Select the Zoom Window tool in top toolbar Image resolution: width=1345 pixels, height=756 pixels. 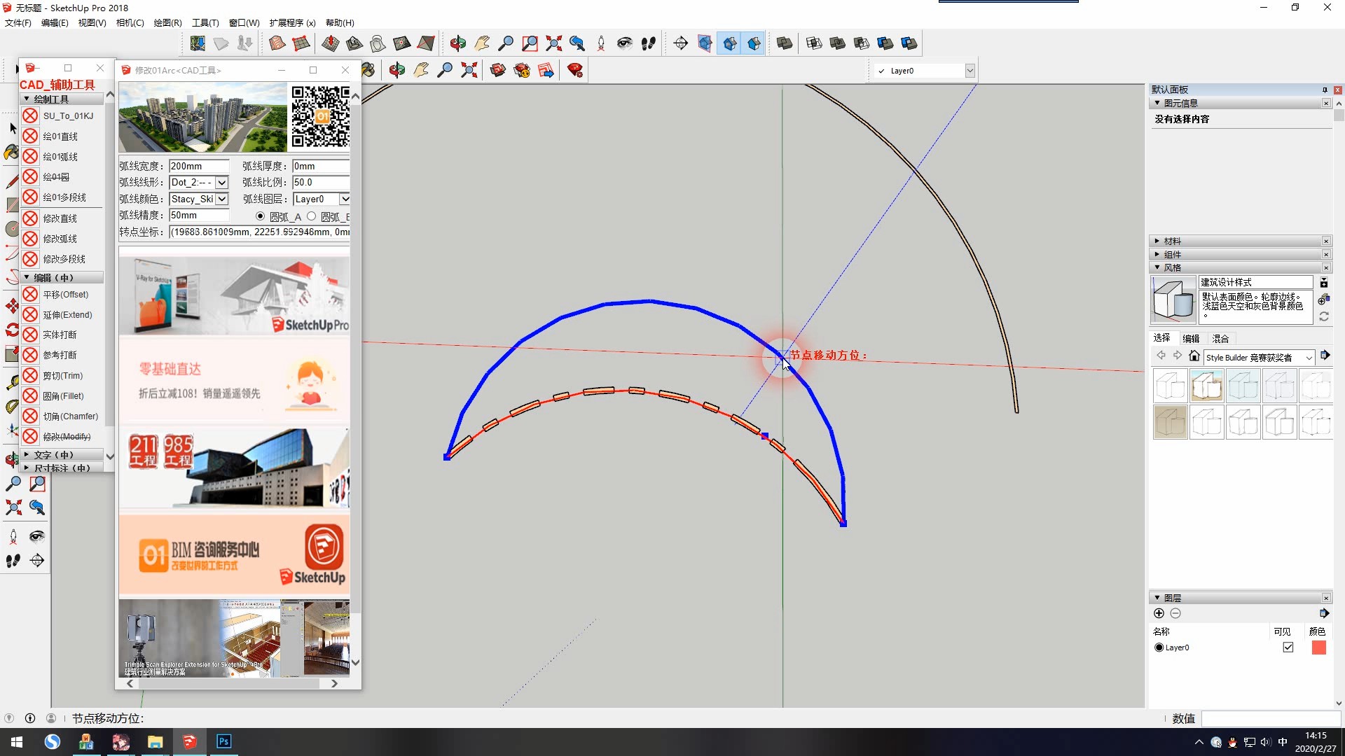coord(530,43)
